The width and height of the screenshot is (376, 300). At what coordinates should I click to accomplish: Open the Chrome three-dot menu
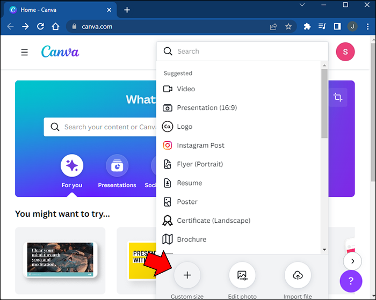[367, 26]
